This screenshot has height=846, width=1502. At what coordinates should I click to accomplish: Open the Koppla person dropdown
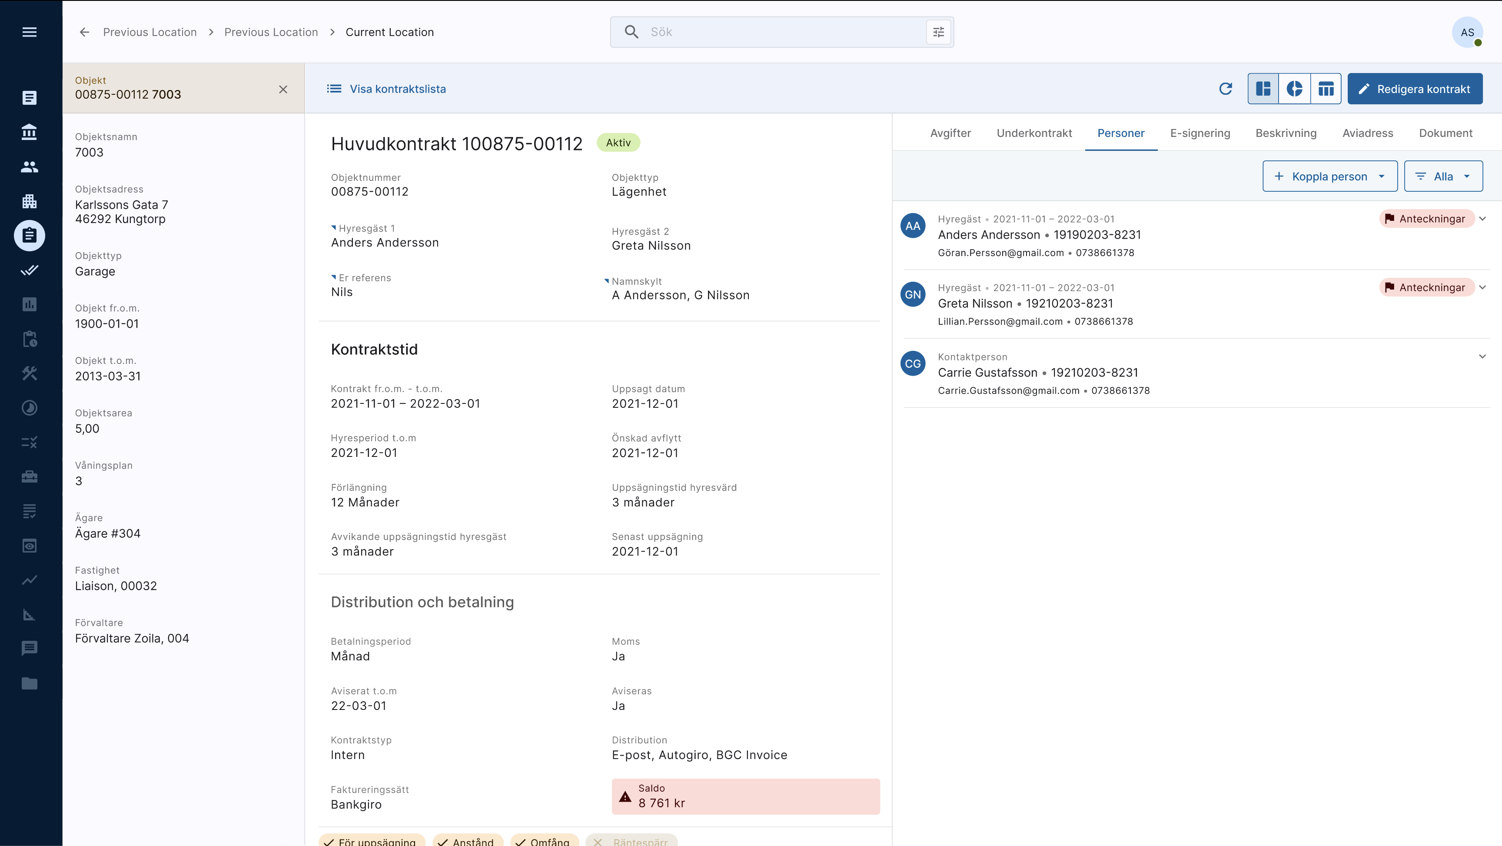point(1329,176)
